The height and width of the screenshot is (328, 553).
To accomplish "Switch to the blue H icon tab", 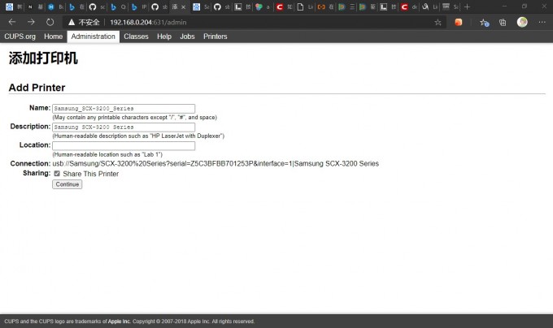I will pos(56,7).
